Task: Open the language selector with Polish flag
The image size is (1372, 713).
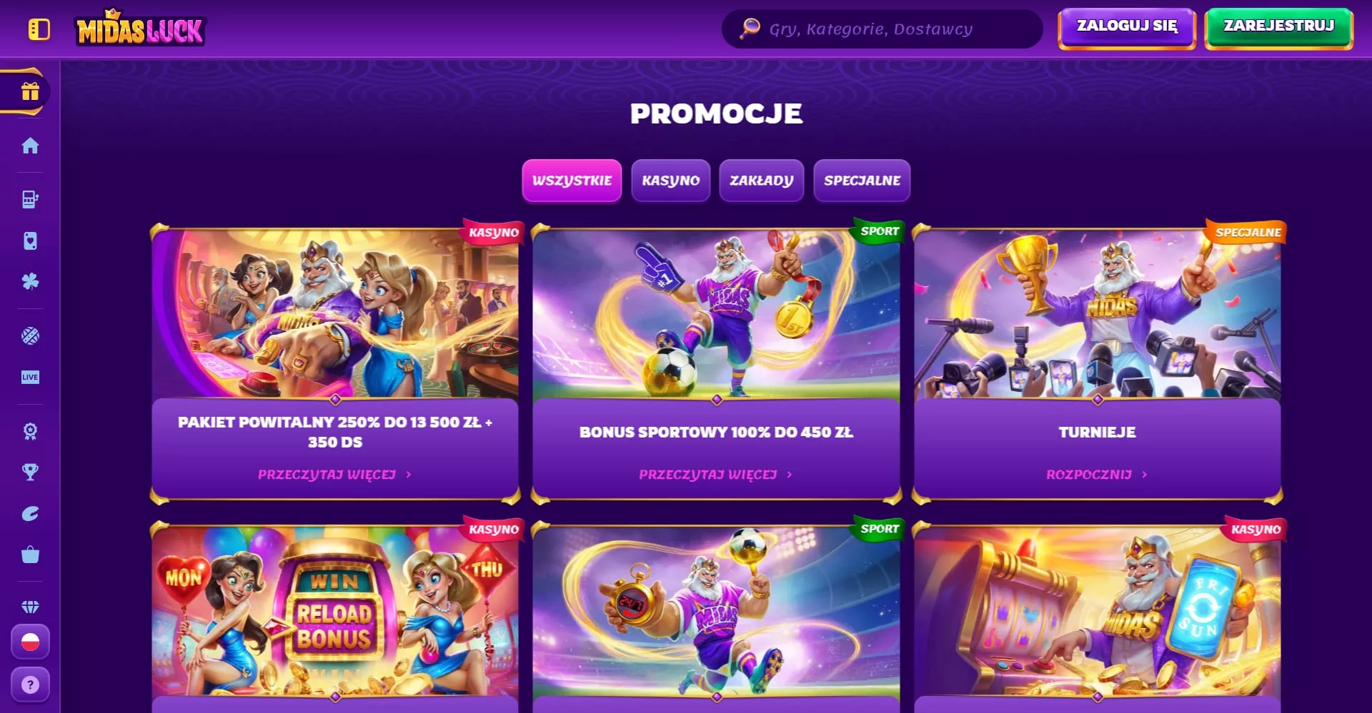Action: 30,642
